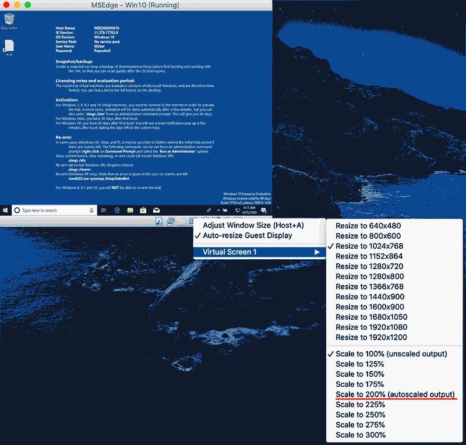
Task: Click the Windows Start button
Action: coord(5,210)
